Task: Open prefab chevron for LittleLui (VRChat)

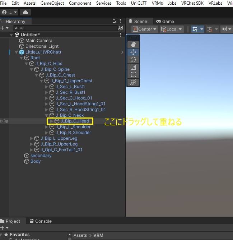Action: (122, 52)
